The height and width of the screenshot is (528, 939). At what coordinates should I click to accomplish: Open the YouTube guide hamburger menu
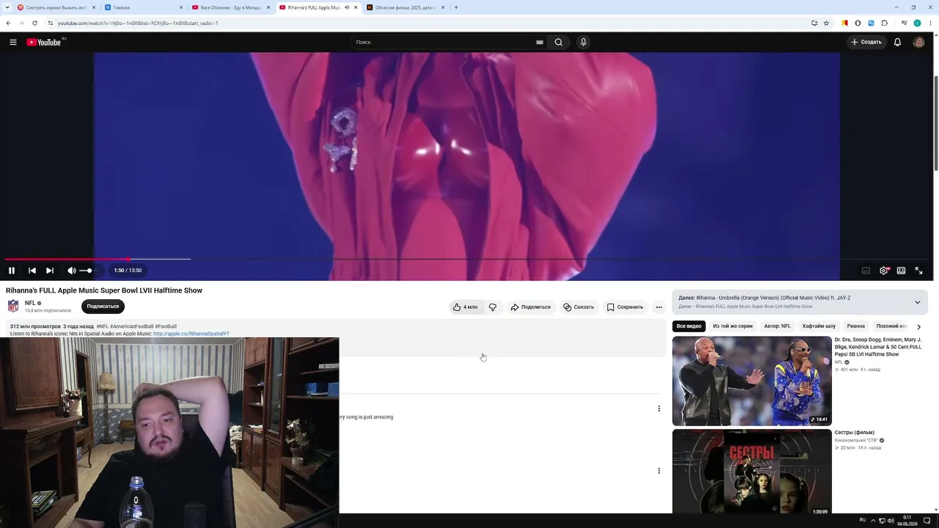(x=13, y=42)
